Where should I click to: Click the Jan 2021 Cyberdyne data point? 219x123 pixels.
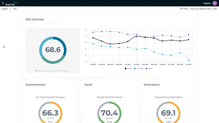[189, 60]
